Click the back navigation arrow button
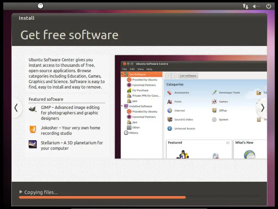Image resolution: width=278 pixels, height=209 pixels. click(x=168, y=76)
